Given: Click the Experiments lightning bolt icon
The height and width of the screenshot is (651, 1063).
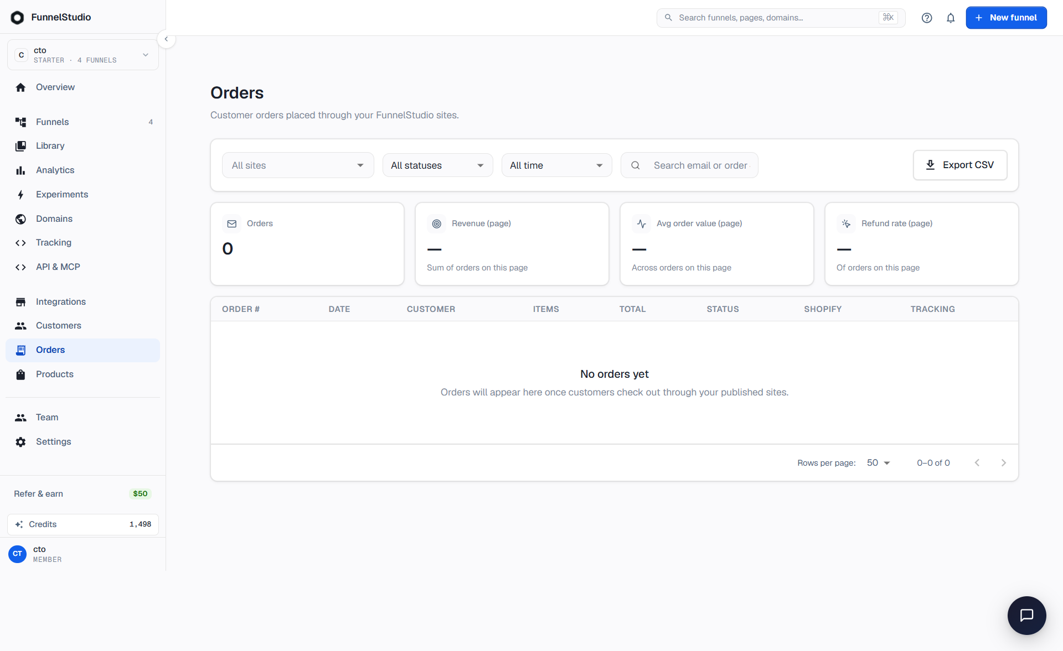Looking at the screenshot, I should pos(20,195).
